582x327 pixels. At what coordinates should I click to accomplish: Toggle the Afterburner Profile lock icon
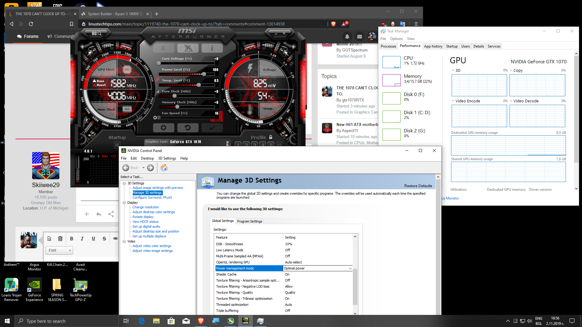(x=271, y=137)
